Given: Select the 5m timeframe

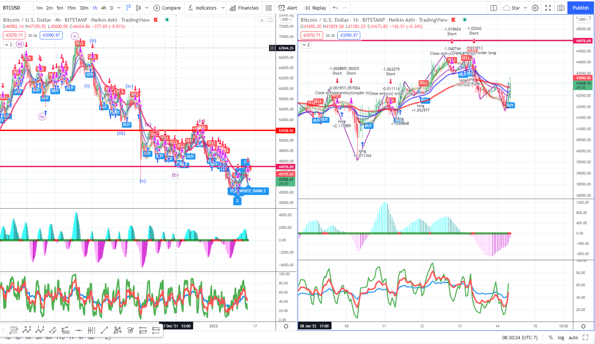Looking at the screenshot, I should [60, 8].
